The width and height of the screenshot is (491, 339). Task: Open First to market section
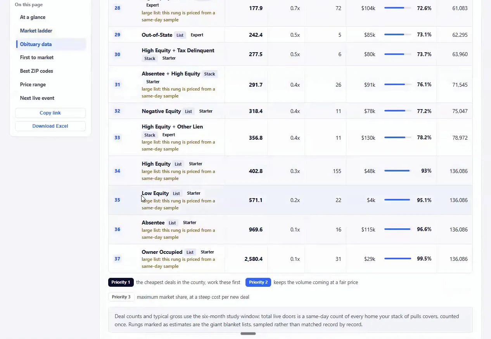37,58
